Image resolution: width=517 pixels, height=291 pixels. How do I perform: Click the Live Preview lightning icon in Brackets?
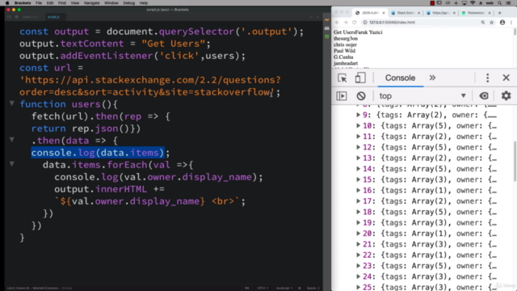pos(326,20)
